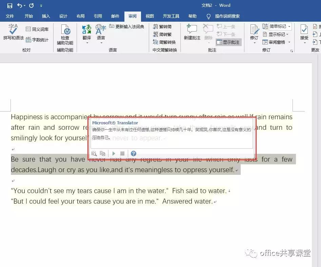
Task: Play translation audio in the Translator popup
Action: 114,153
